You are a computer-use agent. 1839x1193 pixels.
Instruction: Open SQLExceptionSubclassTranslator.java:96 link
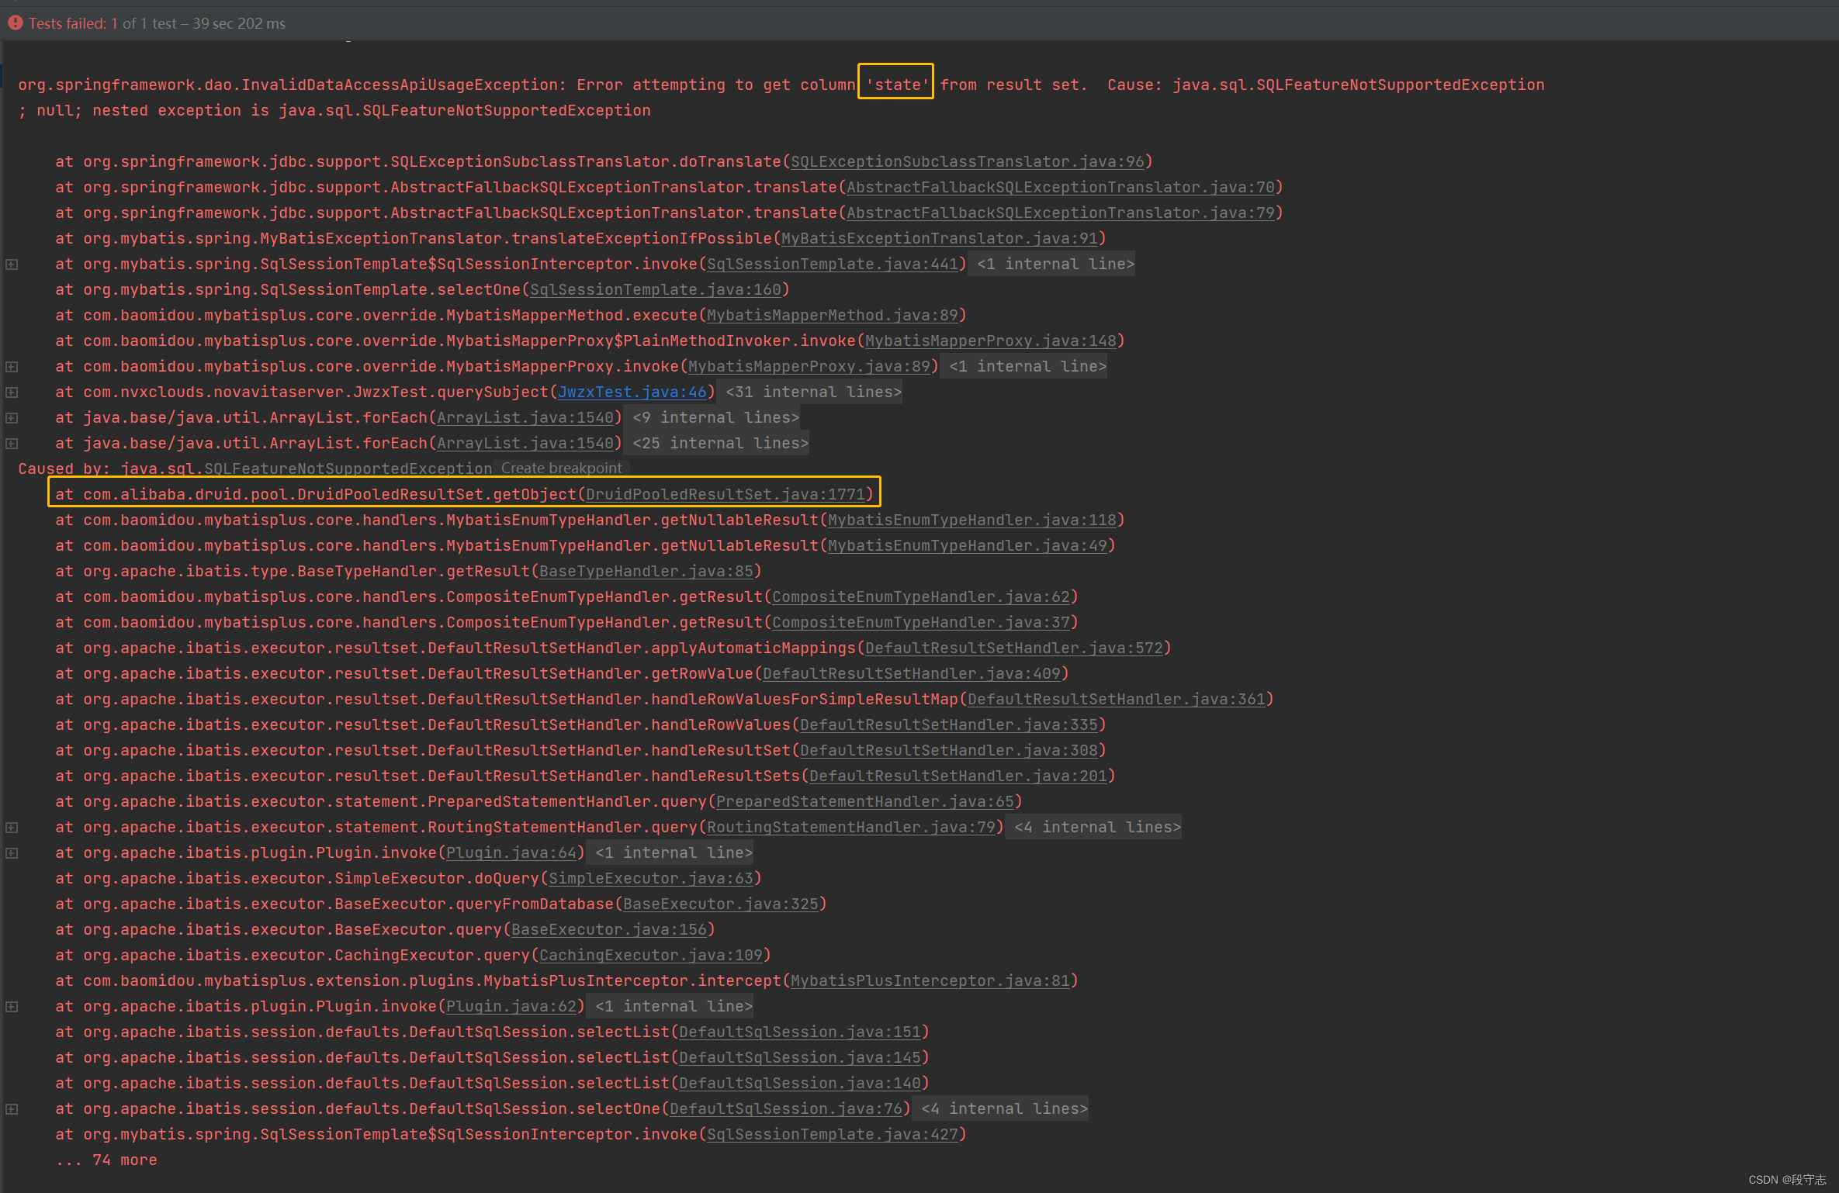(966, 161)
